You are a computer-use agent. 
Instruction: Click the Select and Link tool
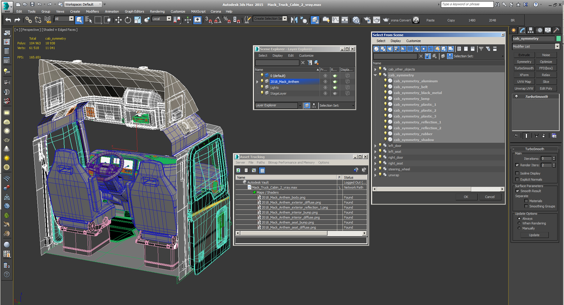(x=29, y=20)
